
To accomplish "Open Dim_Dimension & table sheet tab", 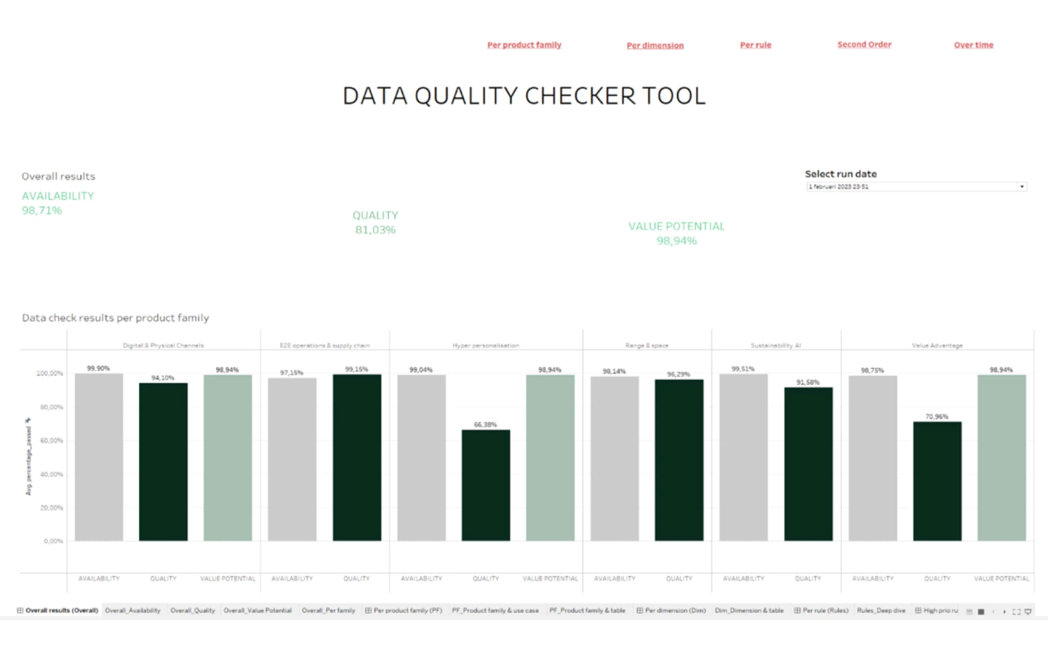I will coord(749,610).
